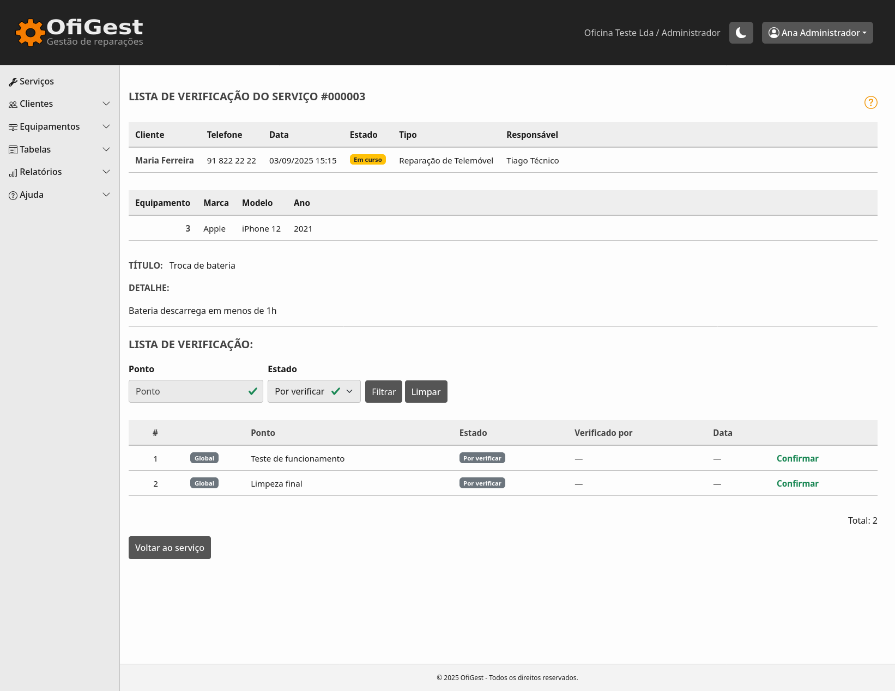Open Serviços from the sidebar
Screen dimensions: 895x691
pyautogui.click(x=37, y=81)
